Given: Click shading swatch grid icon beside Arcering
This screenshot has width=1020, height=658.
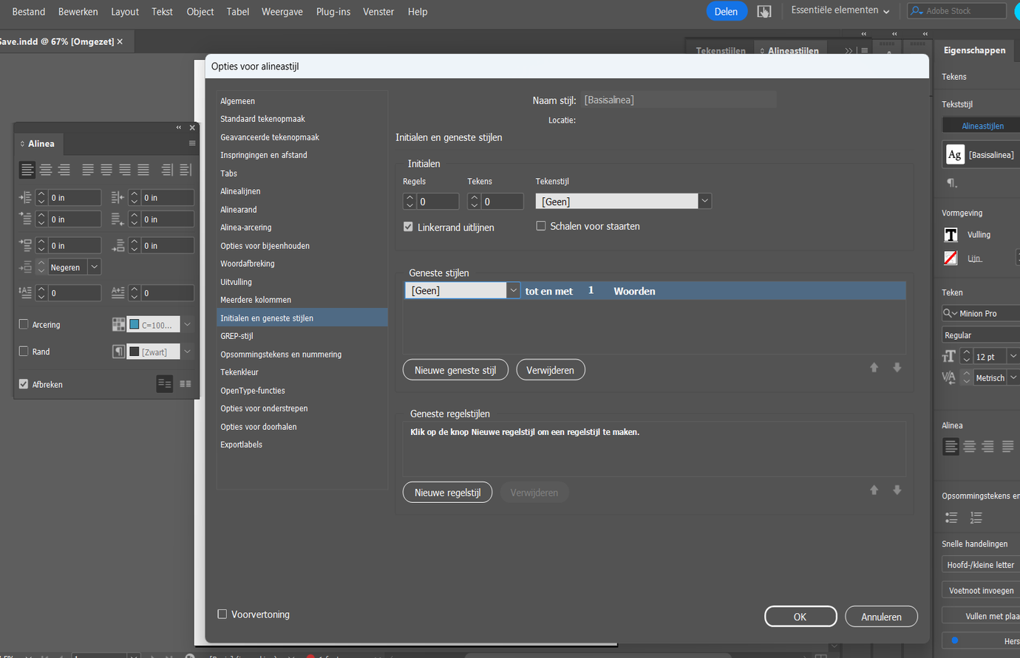Looking at the screenshot, I should point(118,325).
